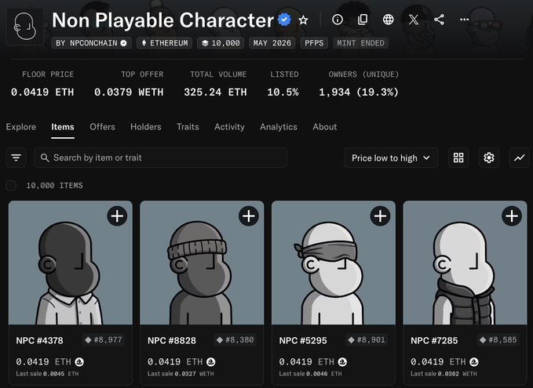This screenshot has height=388, width=533.
Task: Add NPC #5295 to cart with plus
Action: 380,216
